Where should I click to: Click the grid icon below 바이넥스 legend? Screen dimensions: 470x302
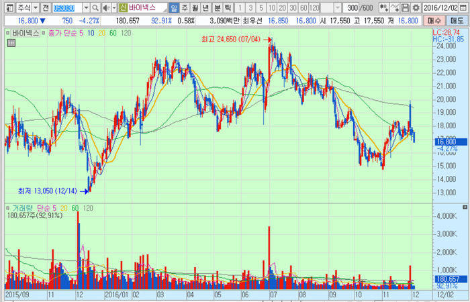pos(11,42)
